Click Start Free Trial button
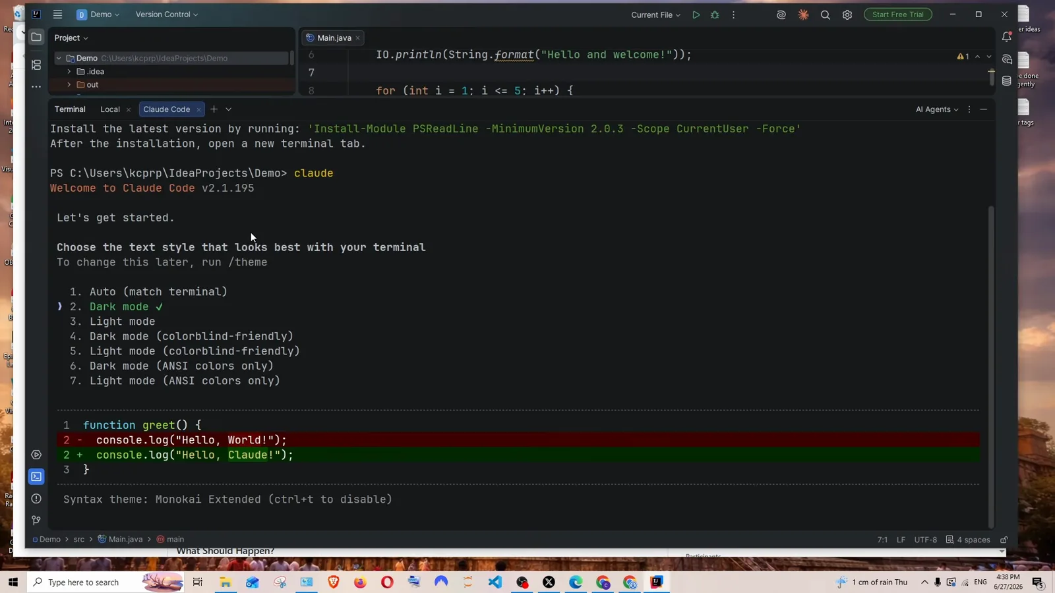The height and width of the screenshot is (593, 1055). (897, 14)
